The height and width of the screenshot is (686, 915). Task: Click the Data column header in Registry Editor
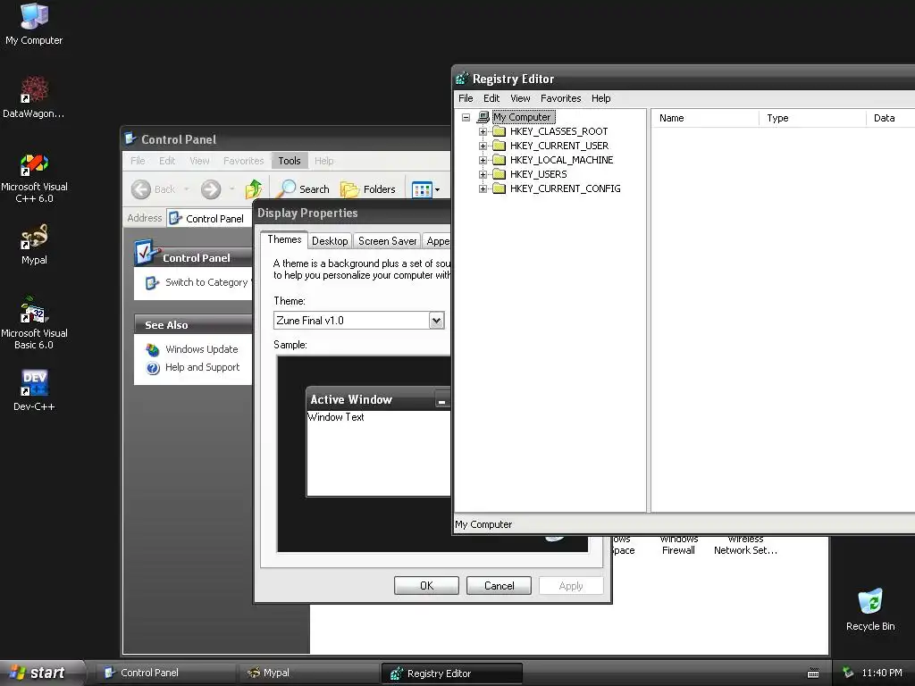coord(891,118)
